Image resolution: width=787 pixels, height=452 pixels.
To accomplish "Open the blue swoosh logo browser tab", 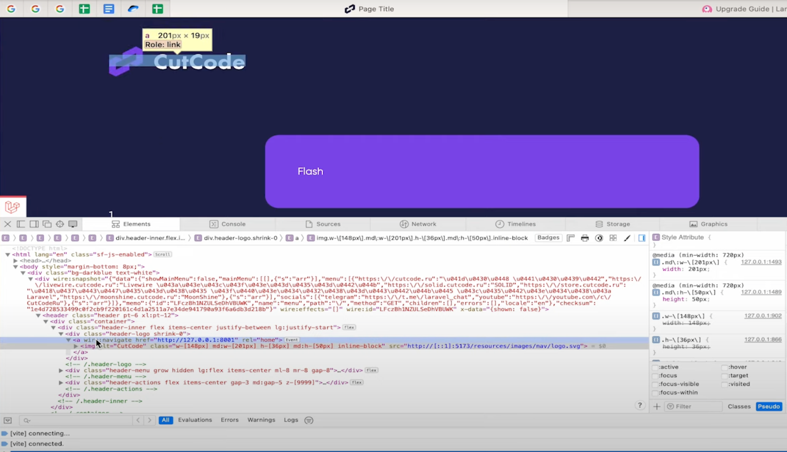I will coord(133,9).
